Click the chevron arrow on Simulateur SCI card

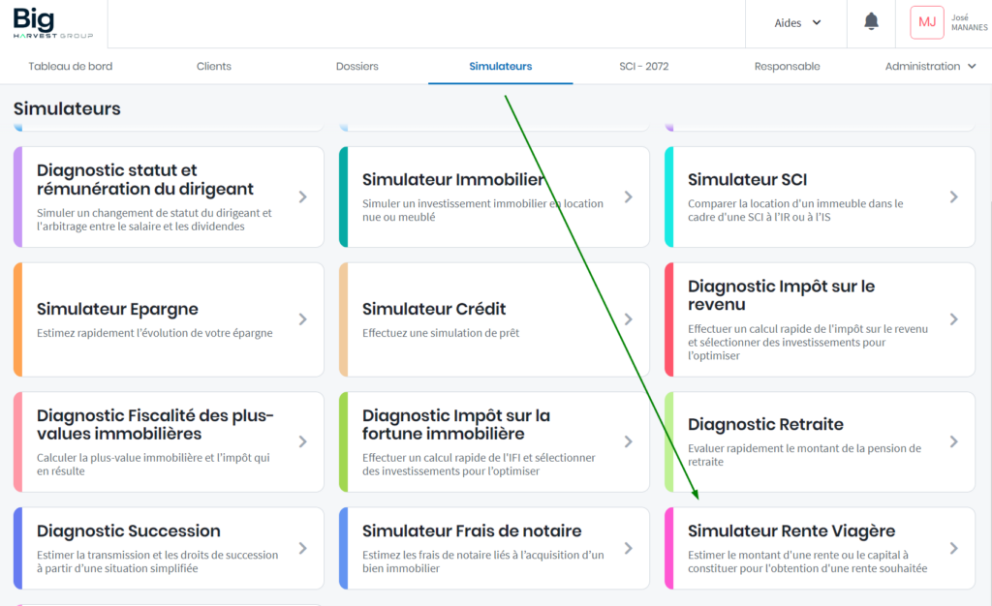pos(953,197)
